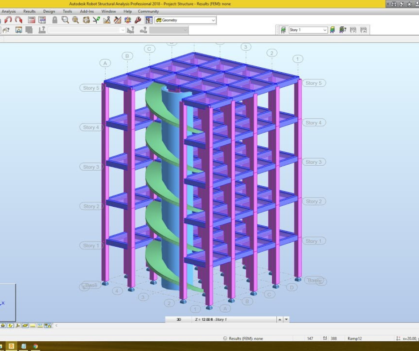Image resolution: width=419 pixels, height=351 pixels.
Task: Open the Results menu
Action: tap(29, 12)
